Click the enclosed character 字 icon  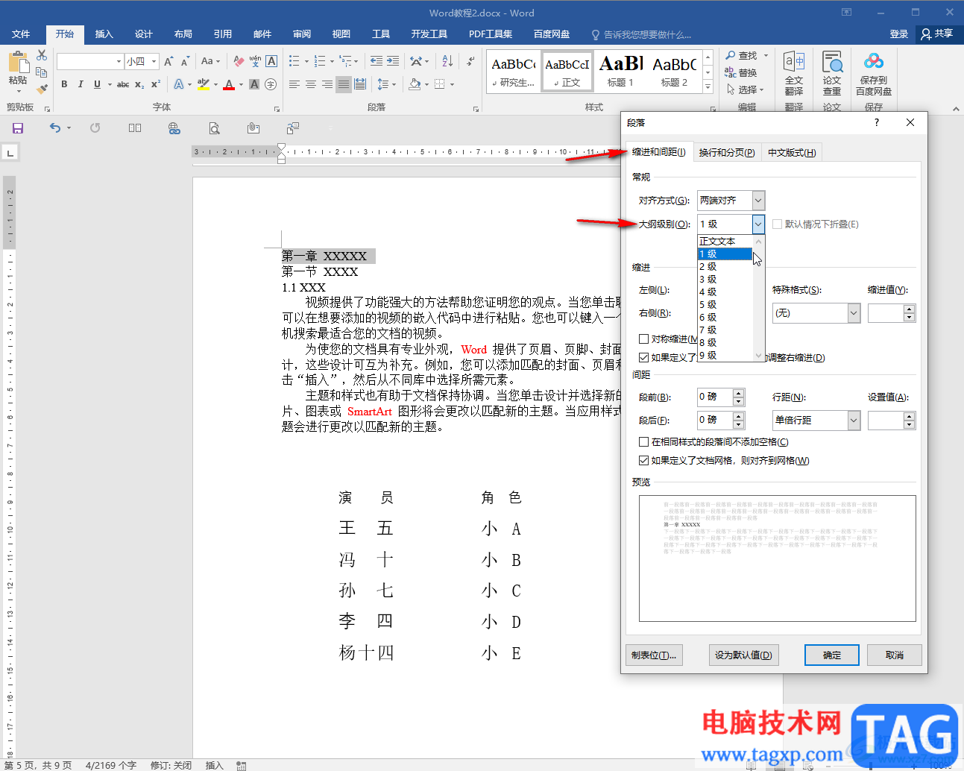click(271, 84)
